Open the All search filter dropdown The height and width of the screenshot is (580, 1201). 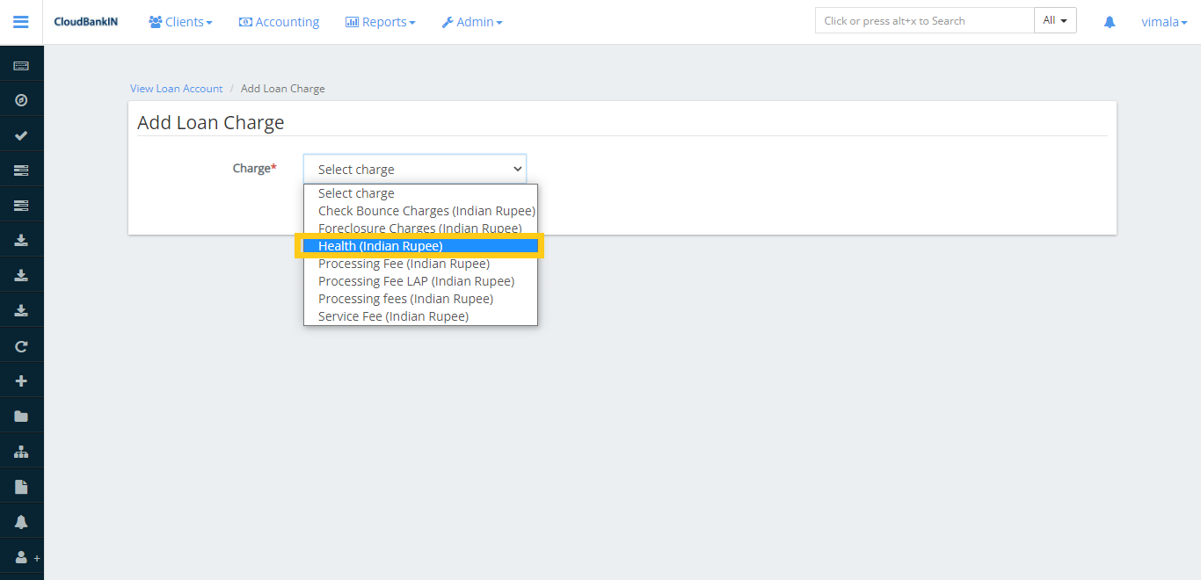pos(1055,21)
